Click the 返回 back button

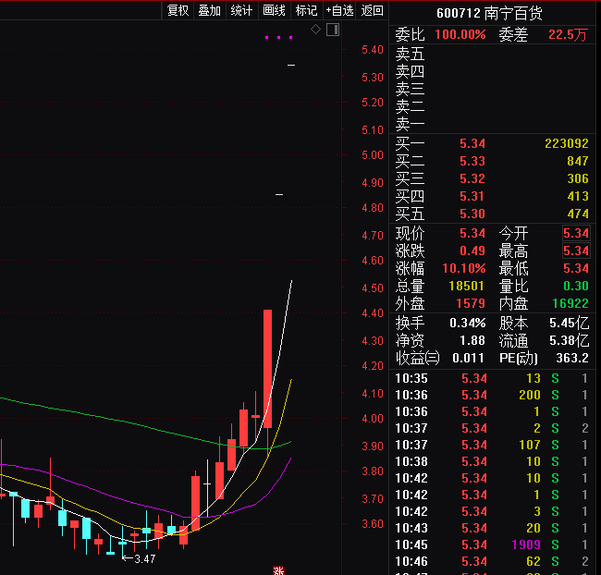(372, 10)
